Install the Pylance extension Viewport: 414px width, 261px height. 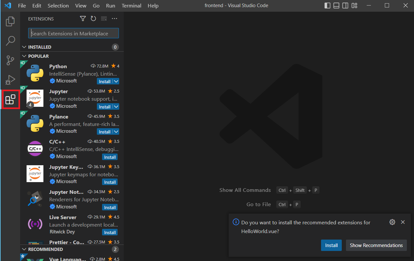click(x=105, y=131)
